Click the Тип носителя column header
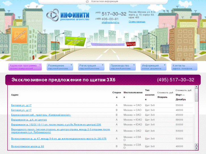206x154 pixels. [x=150, y=95]
